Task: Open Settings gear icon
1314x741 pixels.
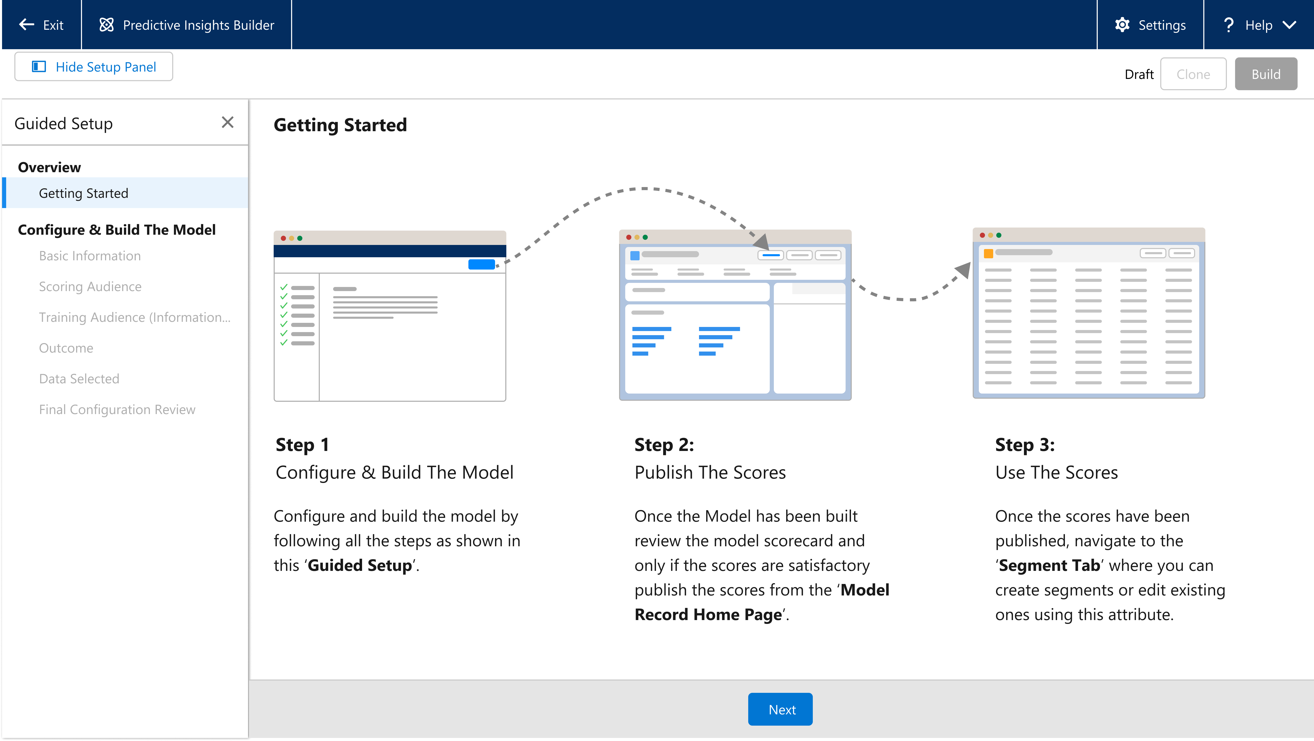Action: (1122, 25)
